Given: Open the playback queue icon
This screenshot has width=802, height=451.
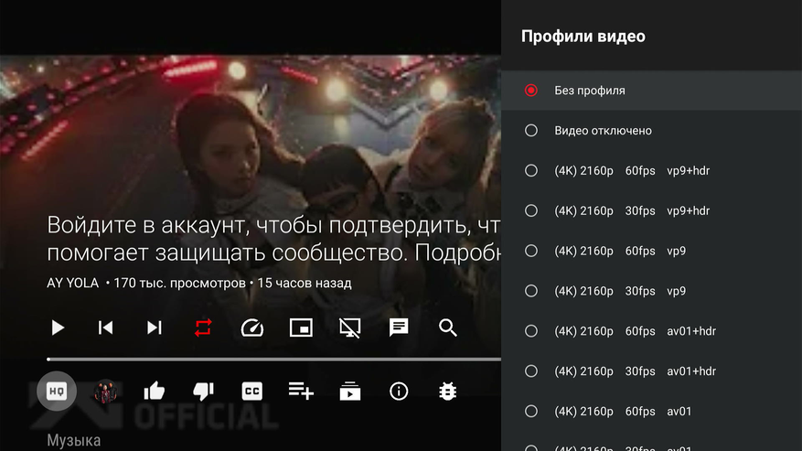Looking at the screenshot, I should [x=350, y=392].
